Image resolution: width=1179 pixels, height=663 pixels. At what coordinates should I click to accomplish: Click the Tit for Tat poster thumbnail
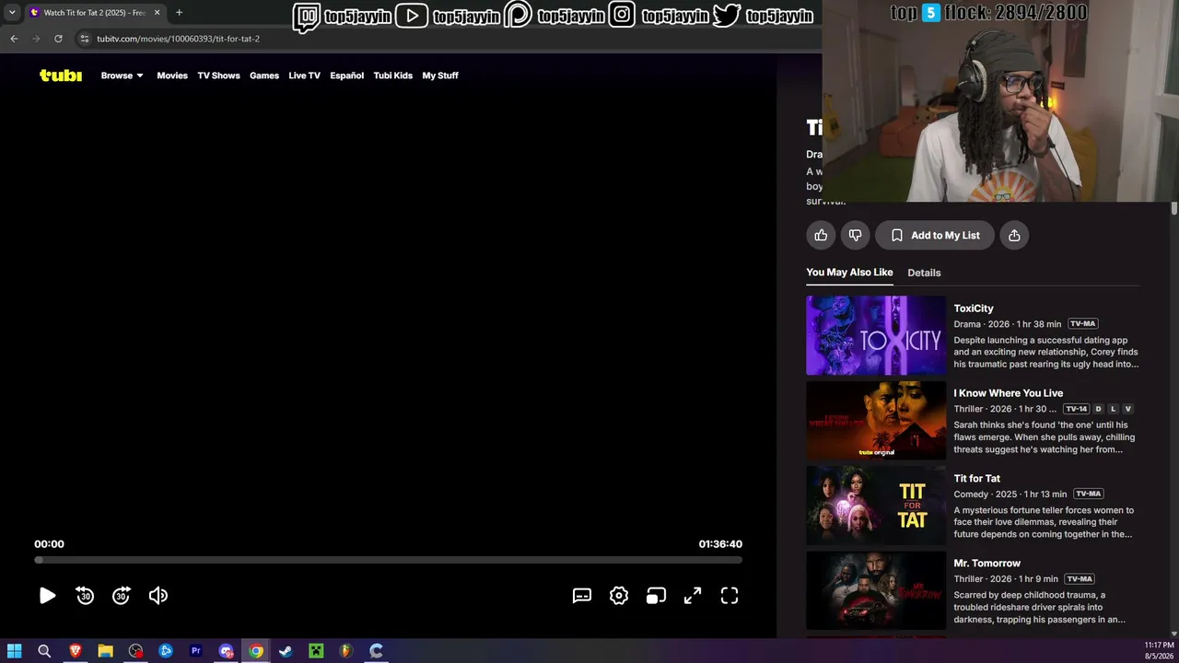coord(876,506)
